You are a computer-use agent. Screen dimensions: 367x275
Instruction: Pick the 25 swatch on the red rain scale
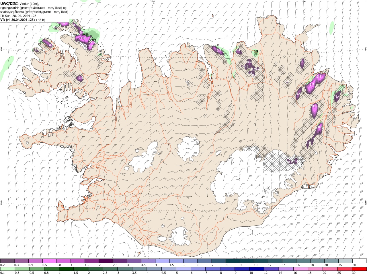(344, 269)
